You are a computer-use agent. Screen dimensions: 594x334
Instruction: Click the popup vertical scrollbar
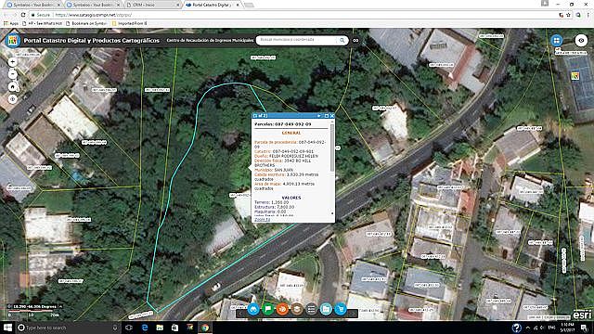(332, 148)
